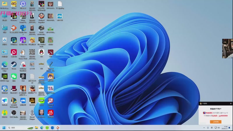Open the Steam desktop shortcut
The height and width of the screenshot is (131, 233).
[x=14, y=64]
